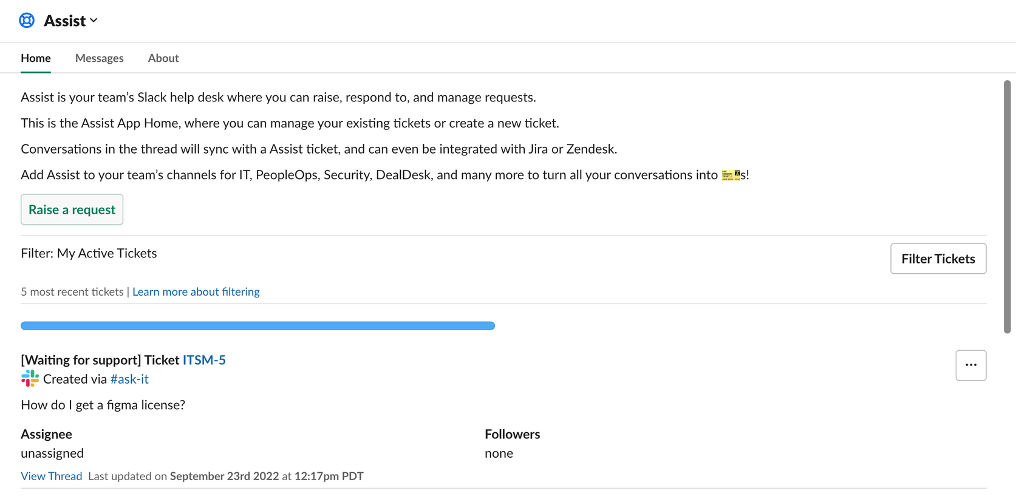Open the ellipsis options menu on ticket ITSM-5

point(970,365)
